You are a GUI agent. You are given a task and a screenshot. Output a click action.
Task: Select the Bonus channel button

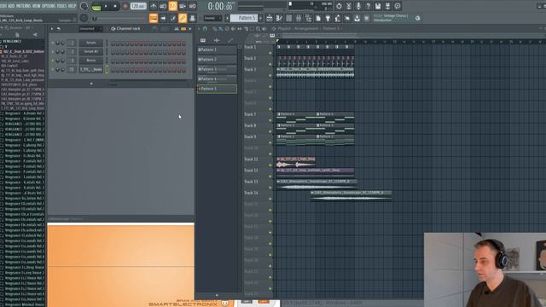click(x=91, y=61)
